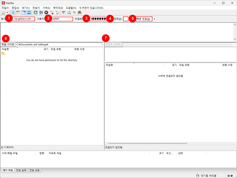The image size is (237, 178).
Task: Click the port input field
Action: [126, 19]
